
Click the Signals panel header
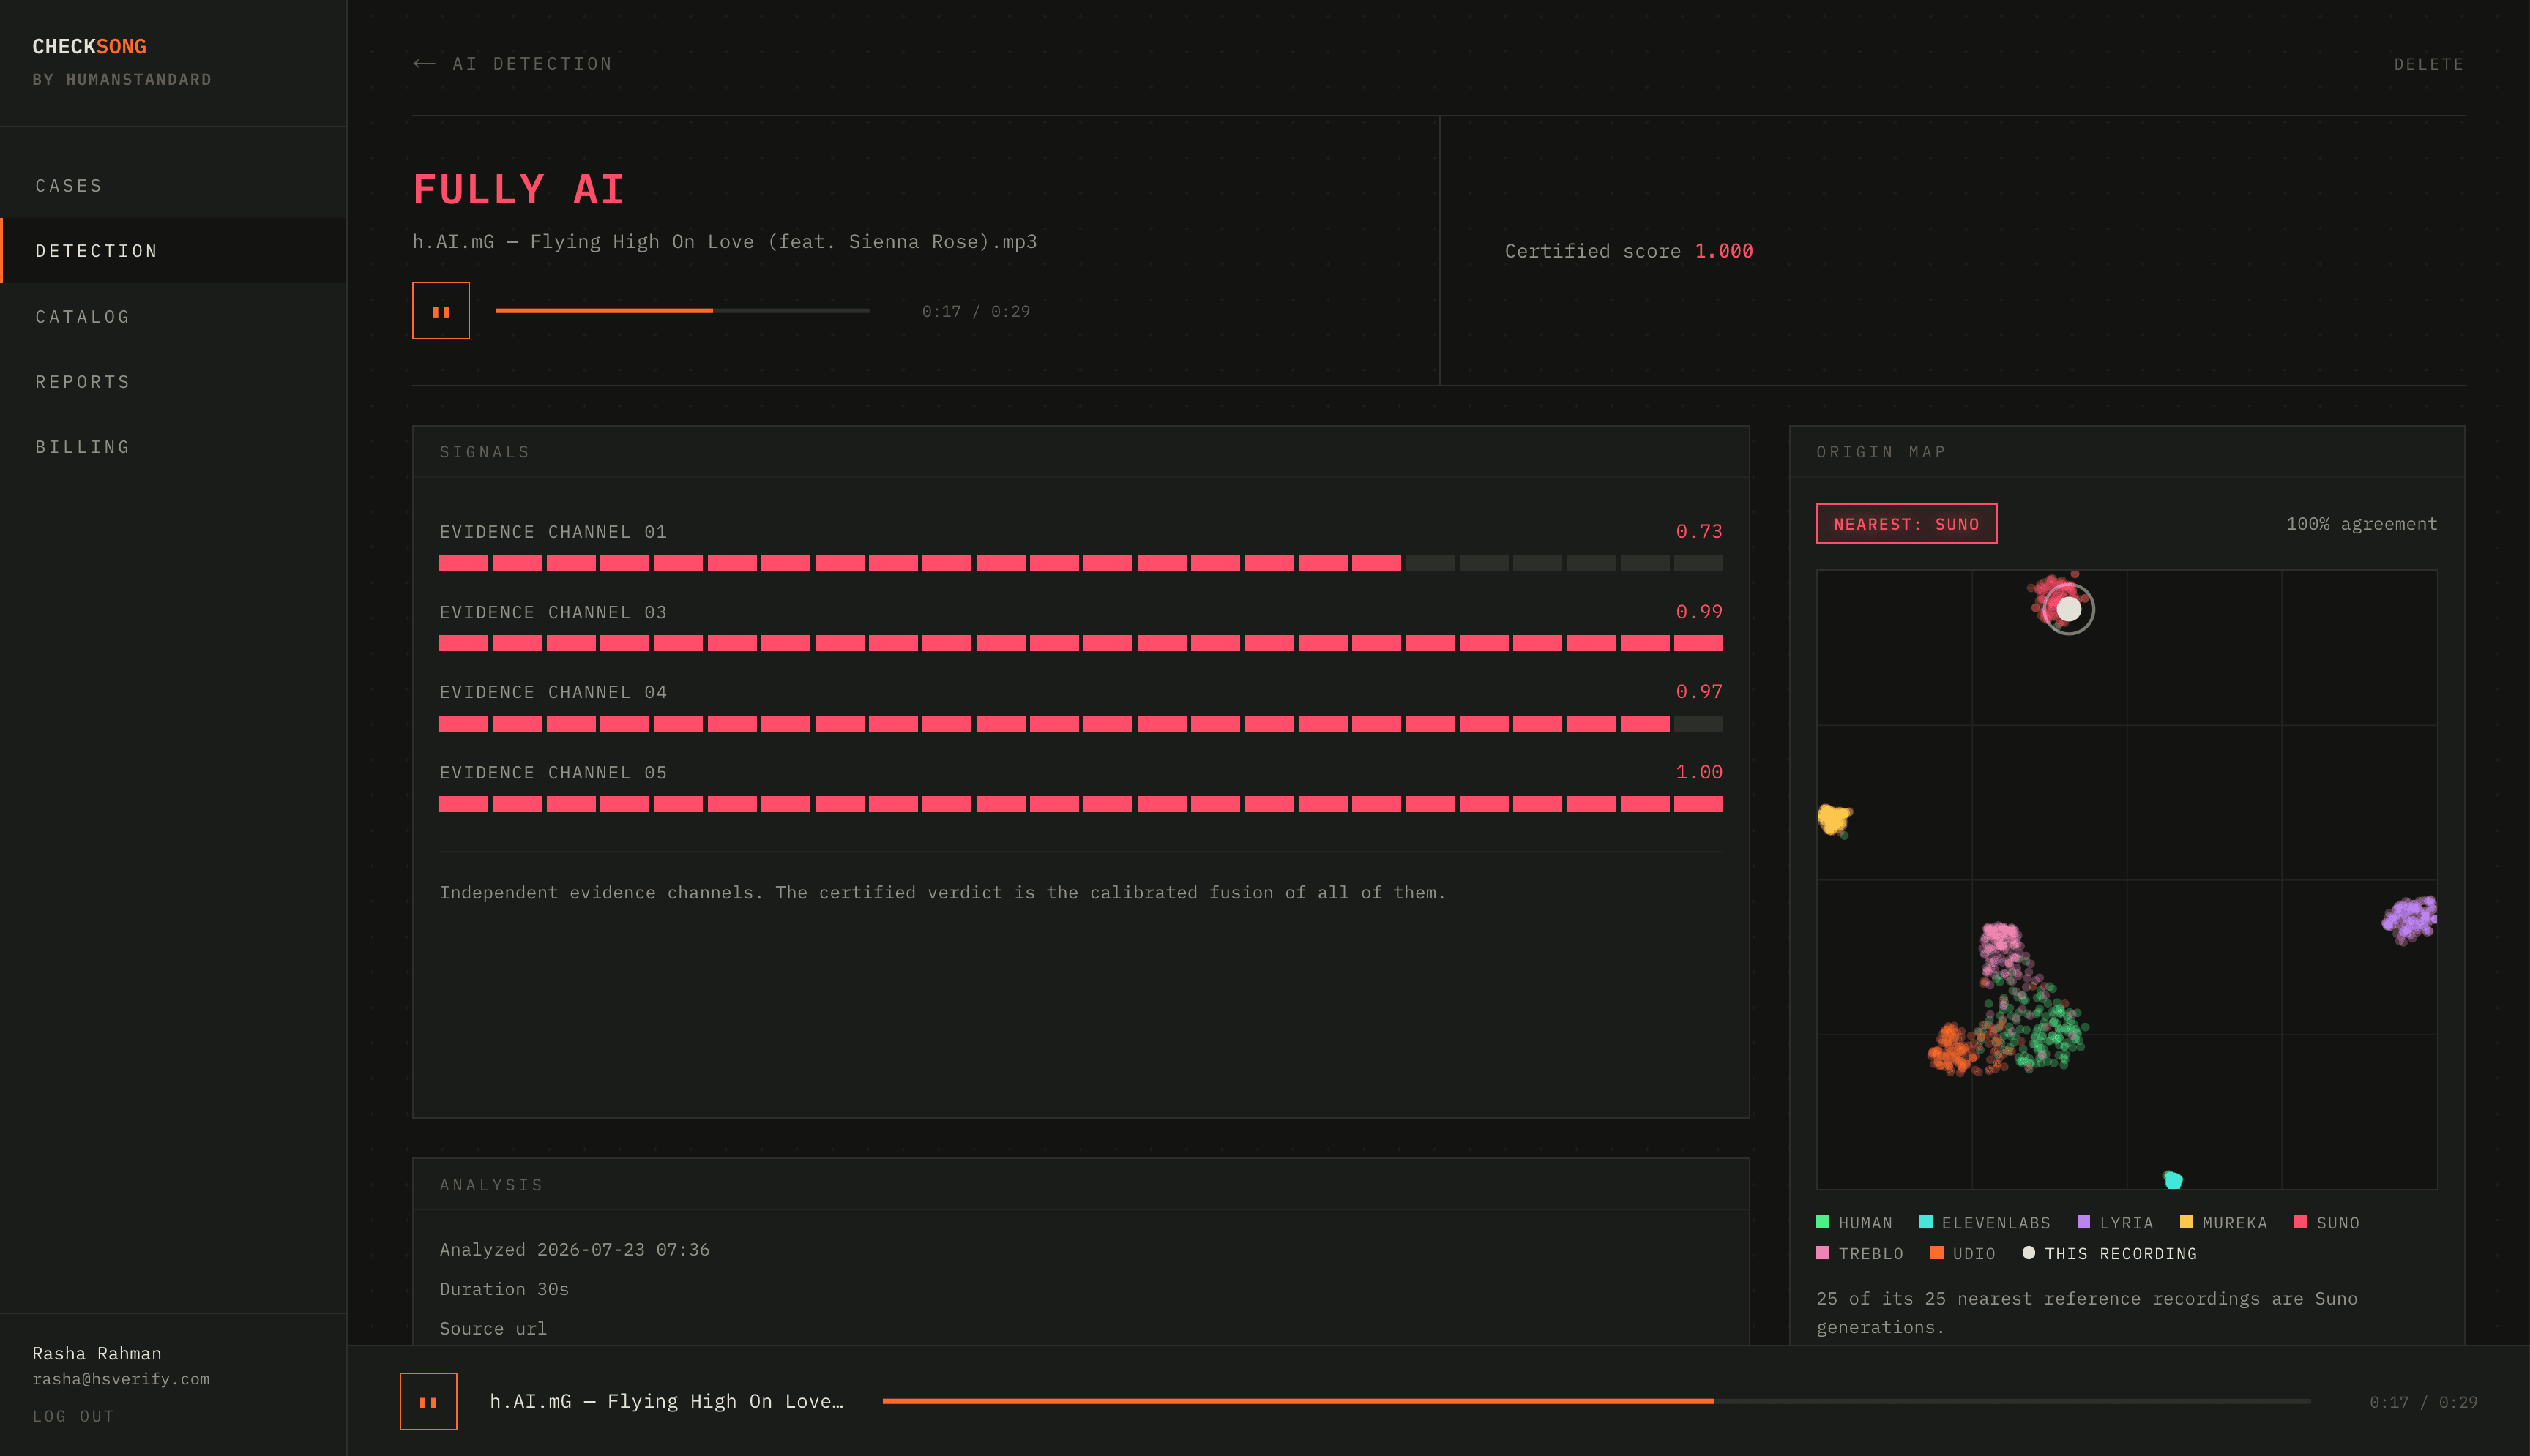(1081, 452)
